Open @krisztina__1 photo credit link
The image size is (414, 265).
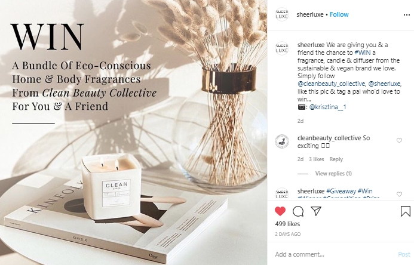tap(327, 107)
